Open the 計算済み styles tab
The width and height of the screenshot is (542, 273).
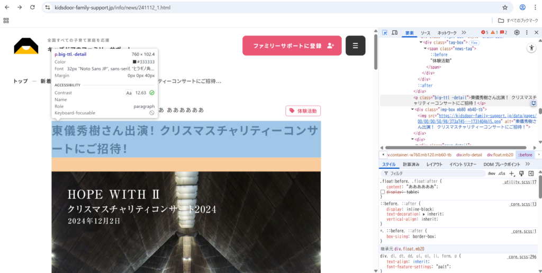pos(412,165)
